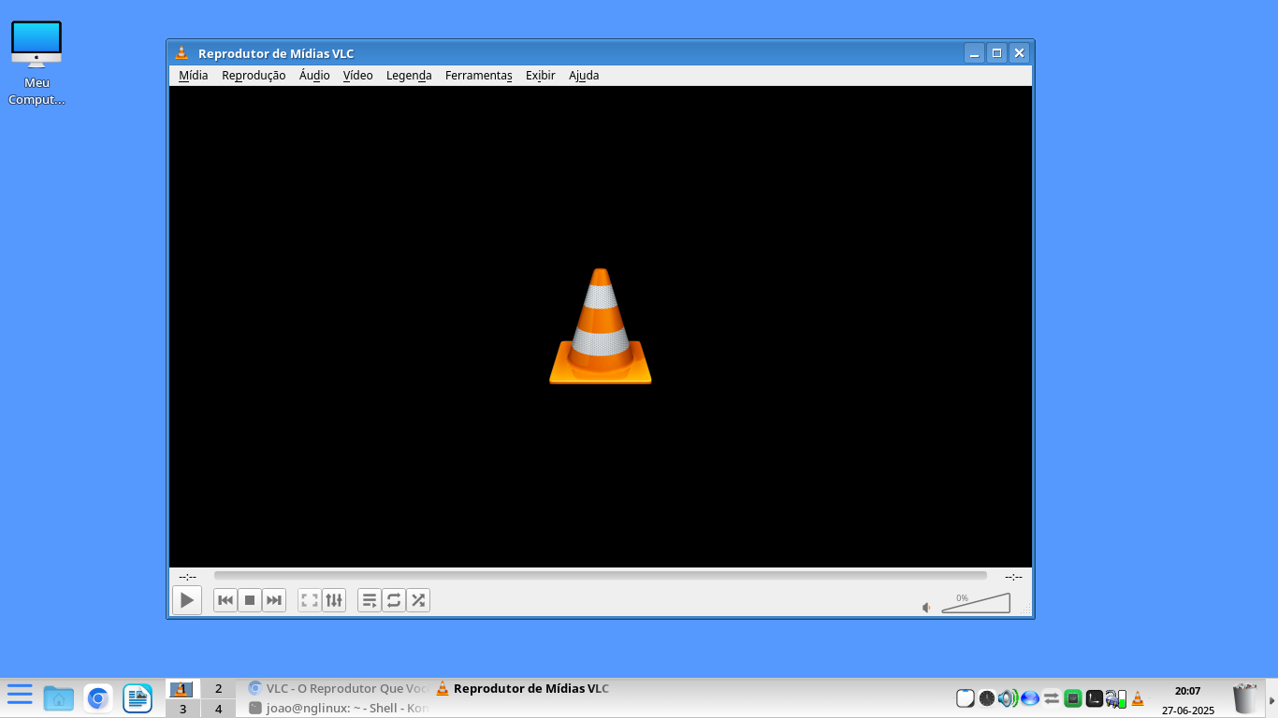The width and height of the screenshot is (1278, 718).
Task: Show the VLC playlist
Action: 370,600
